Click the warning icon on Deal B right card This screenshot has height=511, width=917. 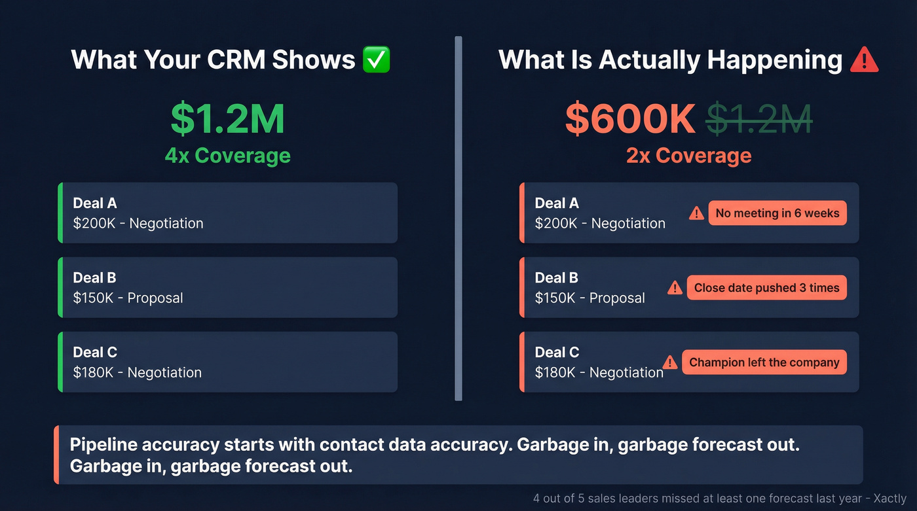(x=675, y=287)
